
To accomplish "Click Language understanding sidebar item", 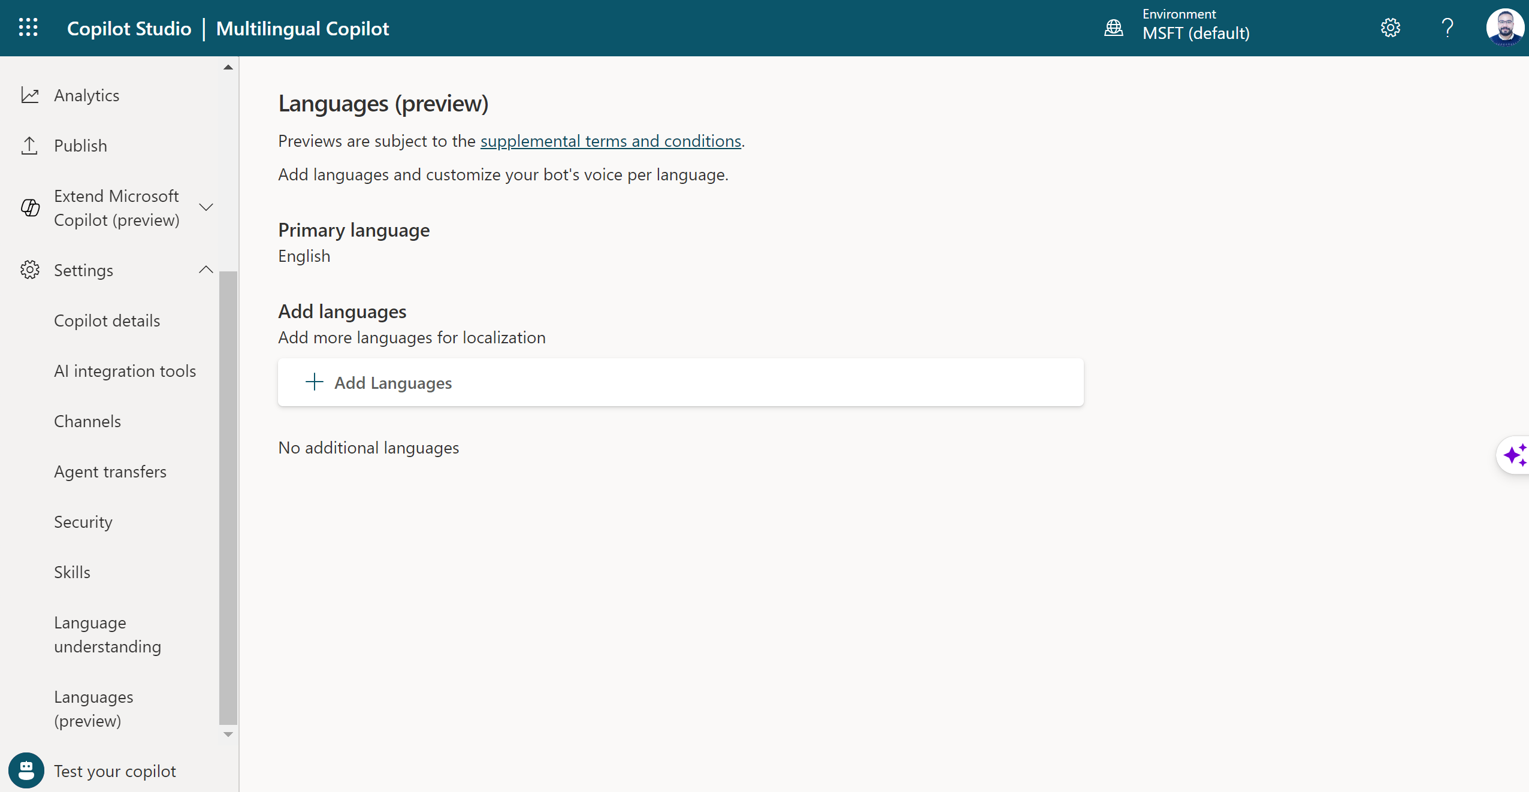I will pyautogui.click(x=107, y=633).
